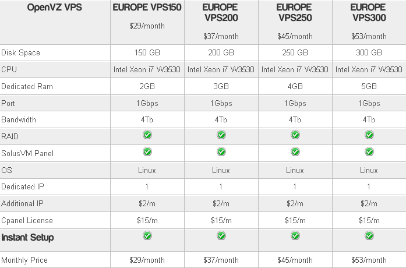406x268 pixels.
Task: Click the Instant Setup row label
Action: pos(27,238)
